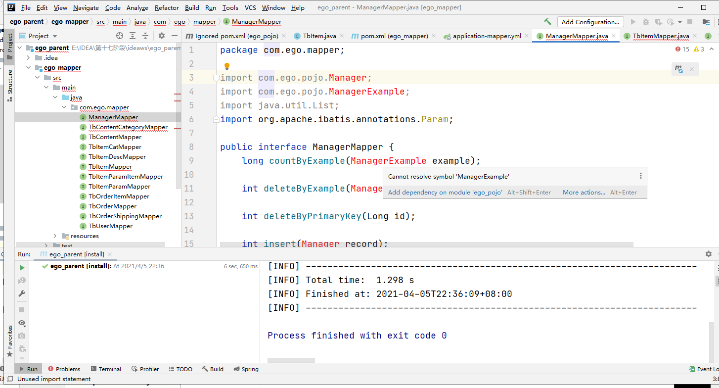Image resolution: width=719 pixels, height=388 pixels.
Task: Expand the .idea folder
Action: pyautogui.click(x=29, y=58)
